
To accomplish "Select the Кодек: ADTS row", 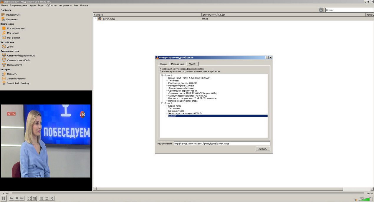I will pos(175,106).
